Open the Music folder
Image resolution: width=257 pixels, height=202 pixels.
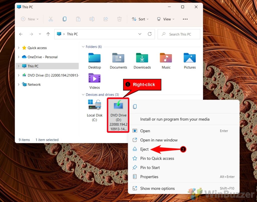coord(166,60)
